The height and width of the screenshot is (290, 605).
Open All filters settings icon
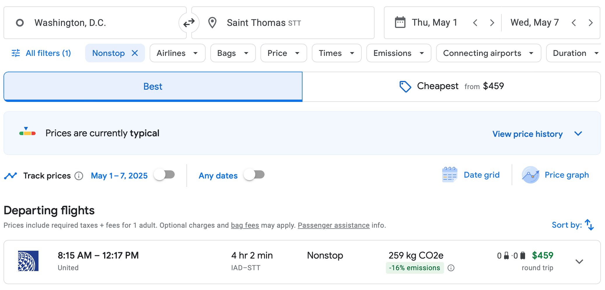coord(16,53)
